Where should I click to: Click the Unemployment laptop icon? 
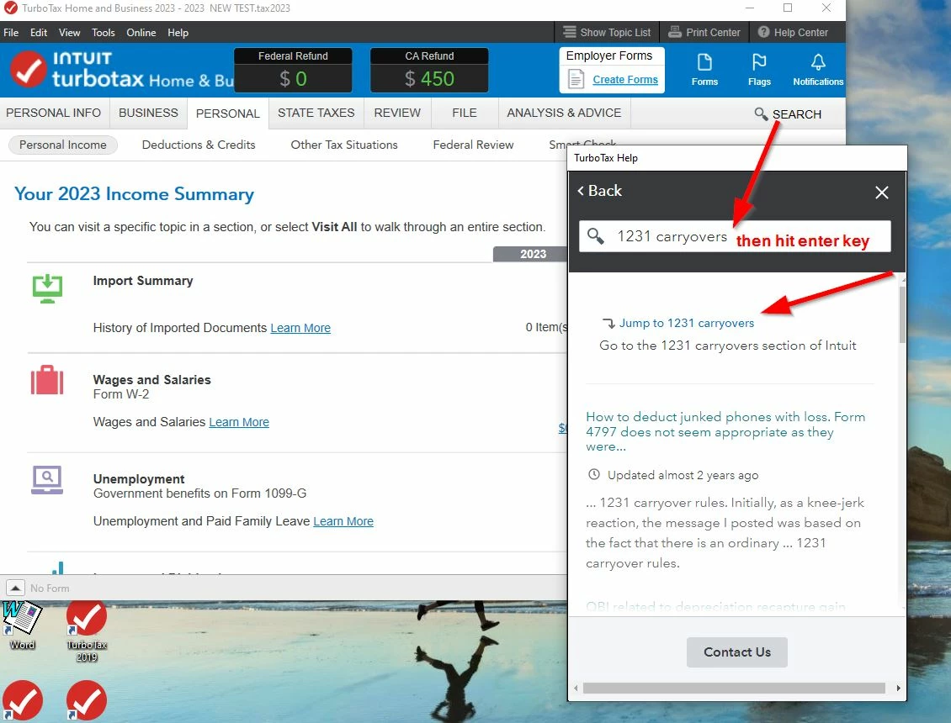(46, 479)
